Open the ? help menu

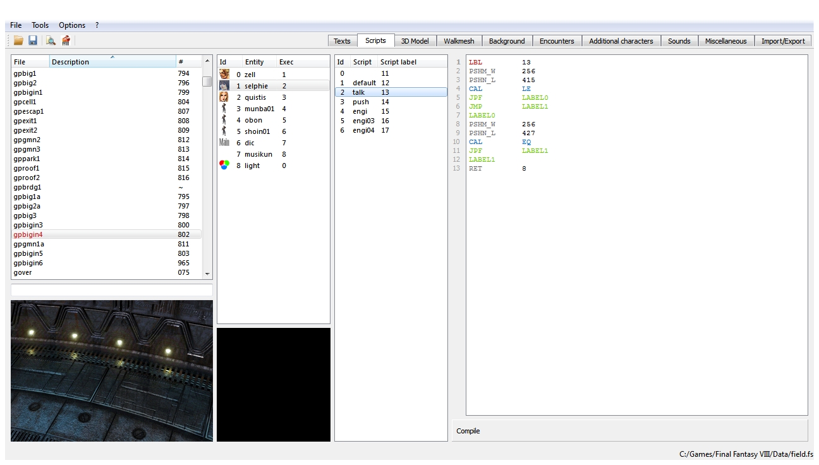[97, 25]
